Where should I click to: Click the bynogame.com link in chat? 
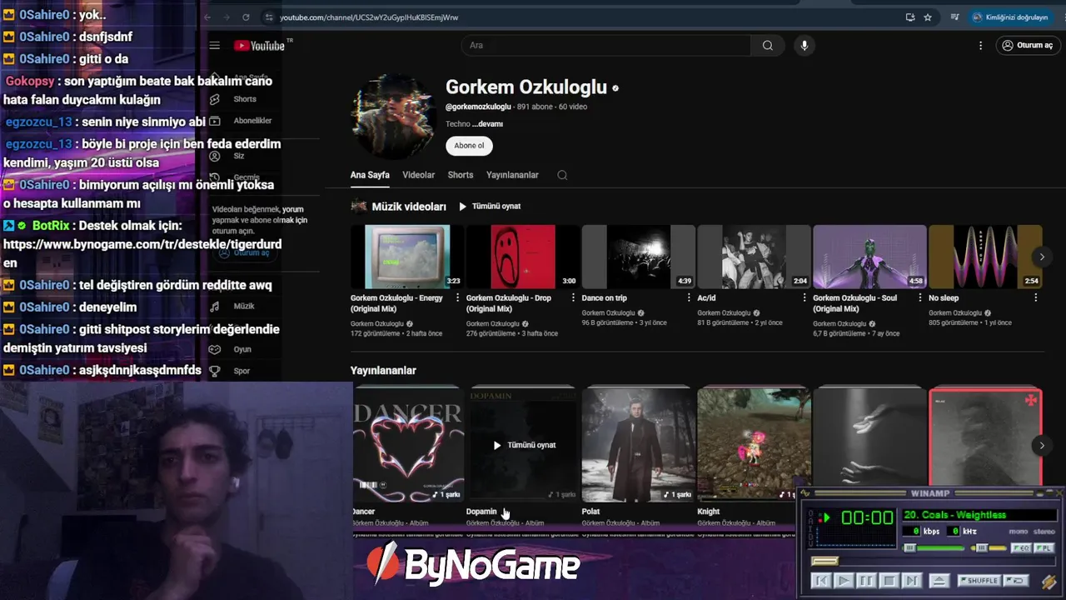(x=142, y=253)
